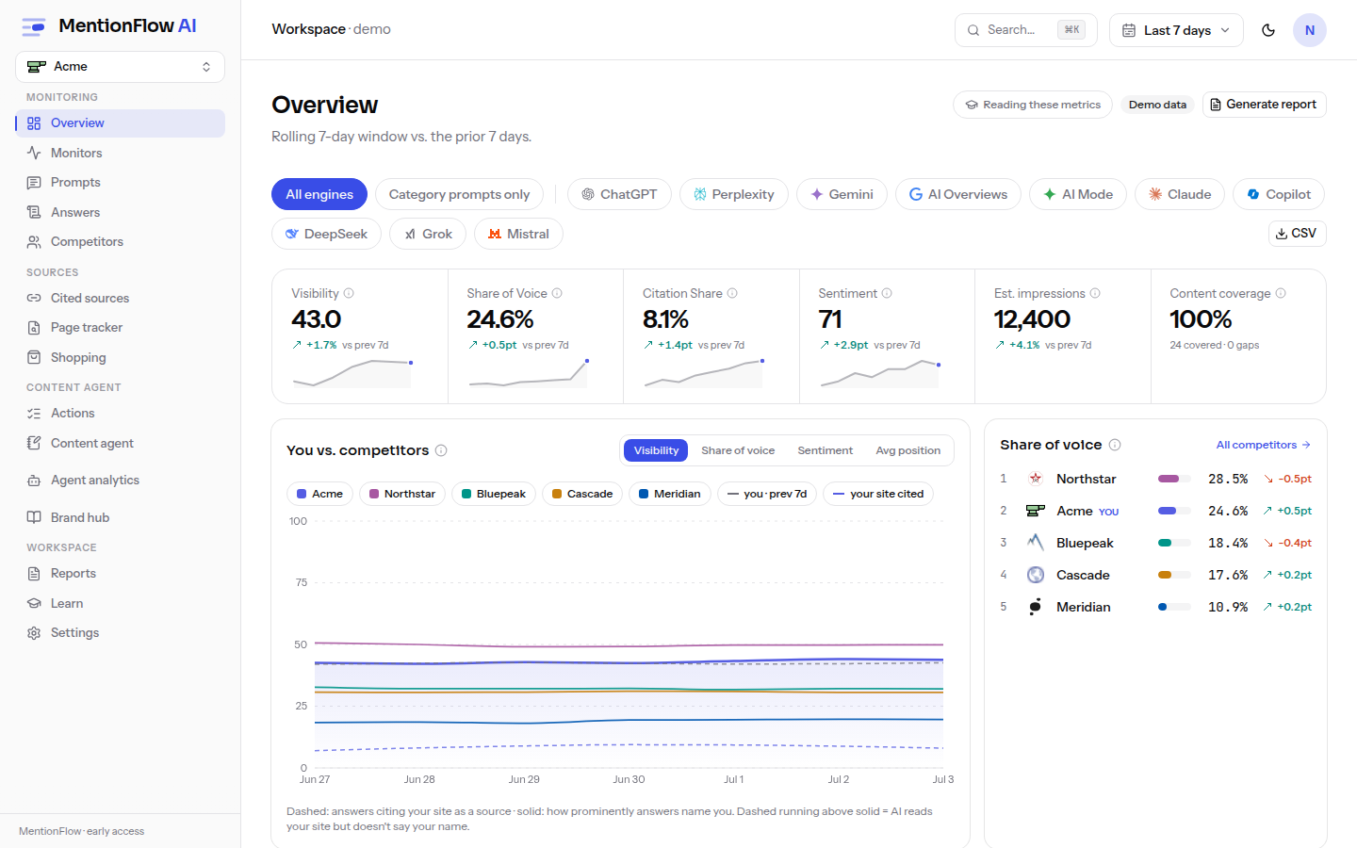The height and width of the screenshot is (848, 1357).
Task: Open Cited sources in the sidebar
Action: point(120,298)
